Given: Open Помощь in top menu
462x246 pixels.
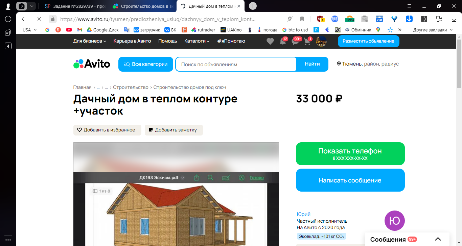Looking at the screenshot, I should [x=168, y=41].
